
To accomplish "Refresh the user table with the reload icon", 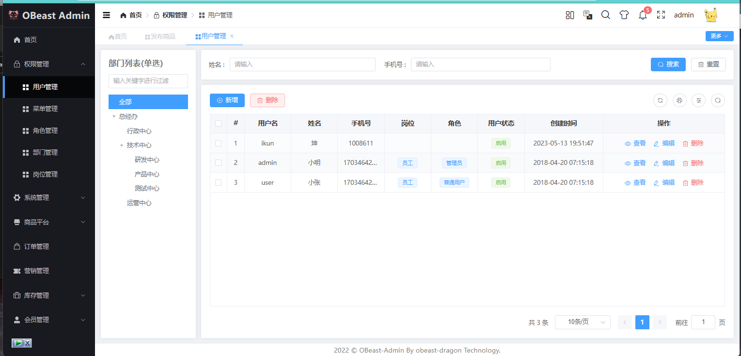I will [660, 100].
